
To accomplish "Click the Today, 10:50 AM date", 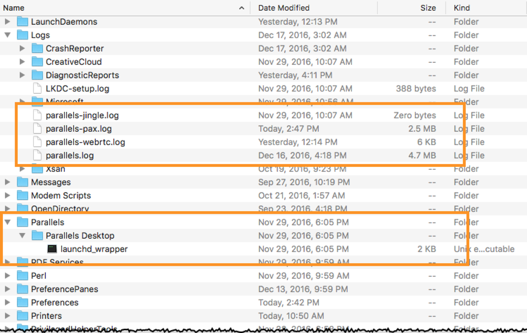I will [x=291, y=316].
